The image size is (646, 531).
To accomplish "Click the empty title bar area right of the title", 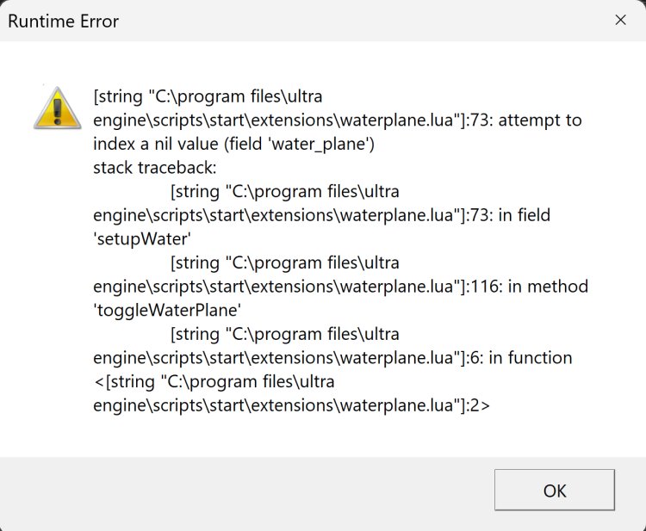I will (362, 21).
